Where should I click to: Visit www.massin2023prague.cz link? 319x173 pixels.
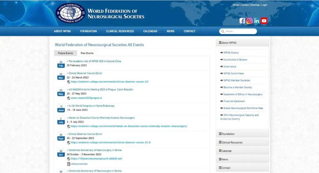pos(87,98)
